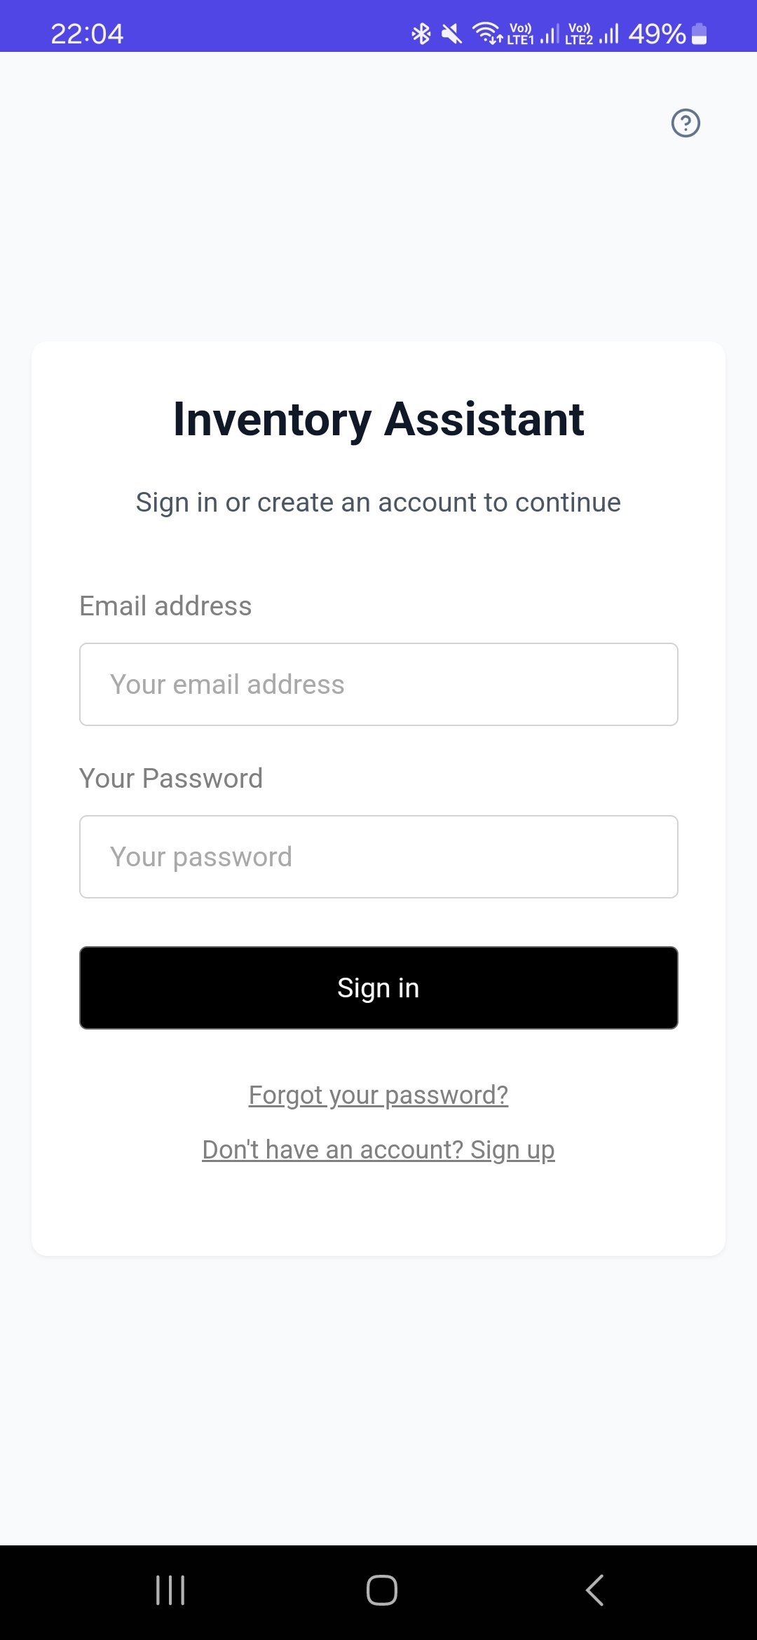757x1640 pixels.
Task: Tap the Android home navigation button
Action: coord(381,1590)
